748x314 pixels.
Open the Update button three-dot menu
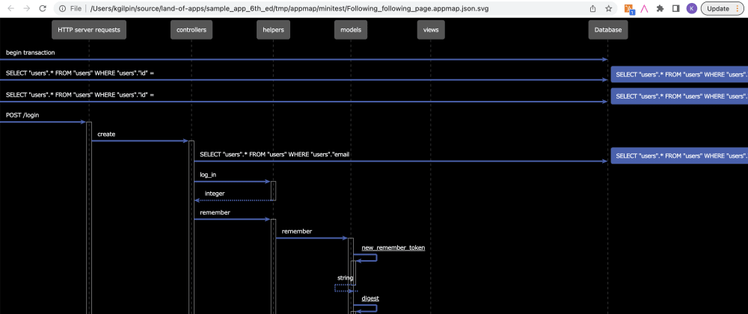coord(738,8)
